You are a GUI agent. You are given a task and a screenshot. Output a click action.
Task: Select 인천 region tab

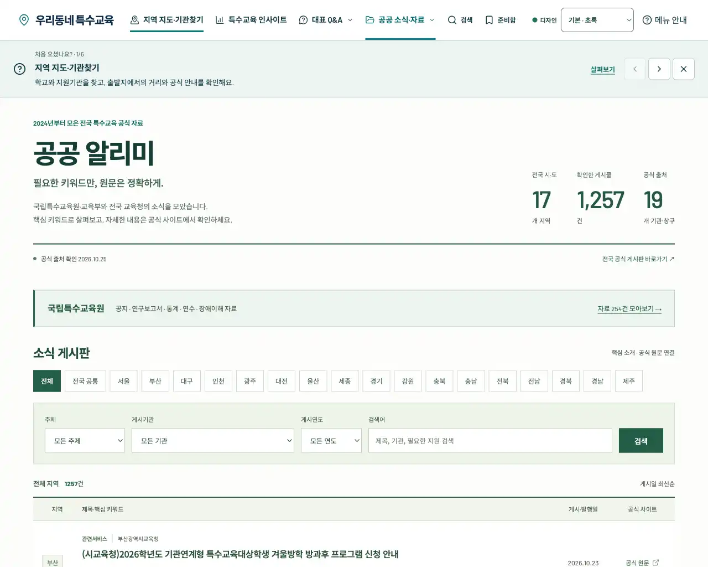(218, 381)
